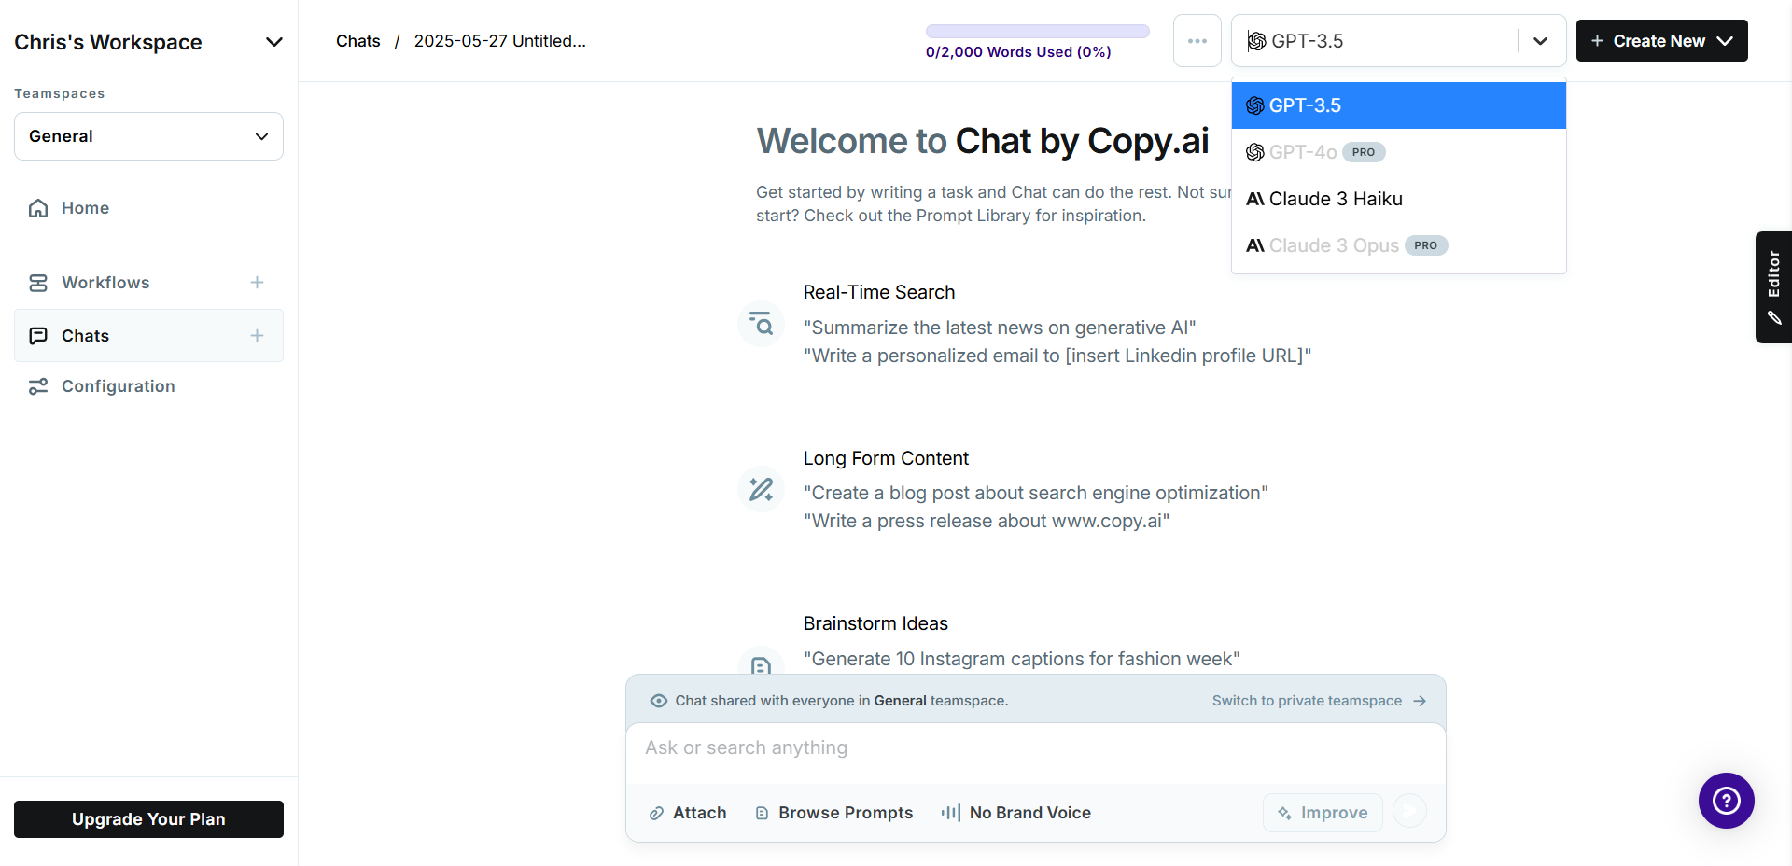Screen dimensions: 1792x866
Task: Open the three-dot more options menu
Action: pos(1197,41)
